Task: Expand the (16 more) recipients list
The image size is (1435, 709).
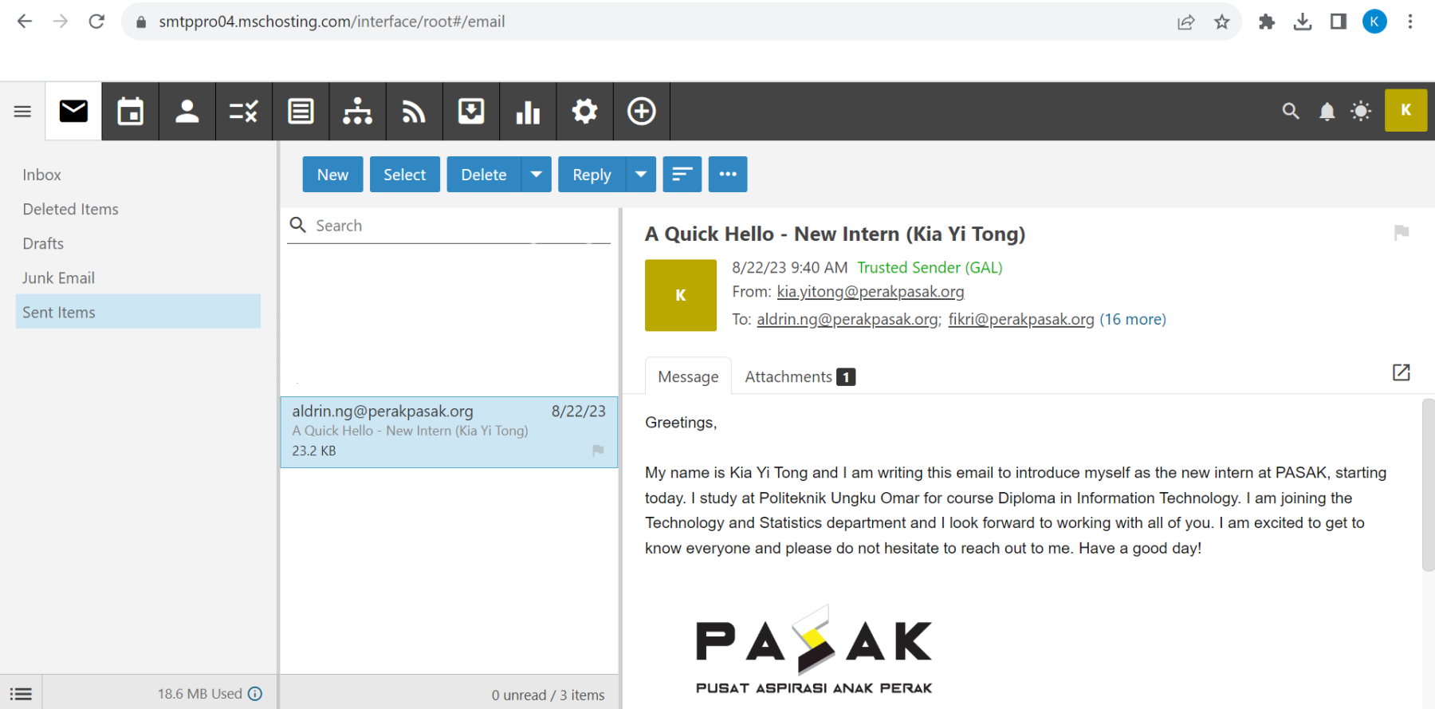Action: [1133, 320]
